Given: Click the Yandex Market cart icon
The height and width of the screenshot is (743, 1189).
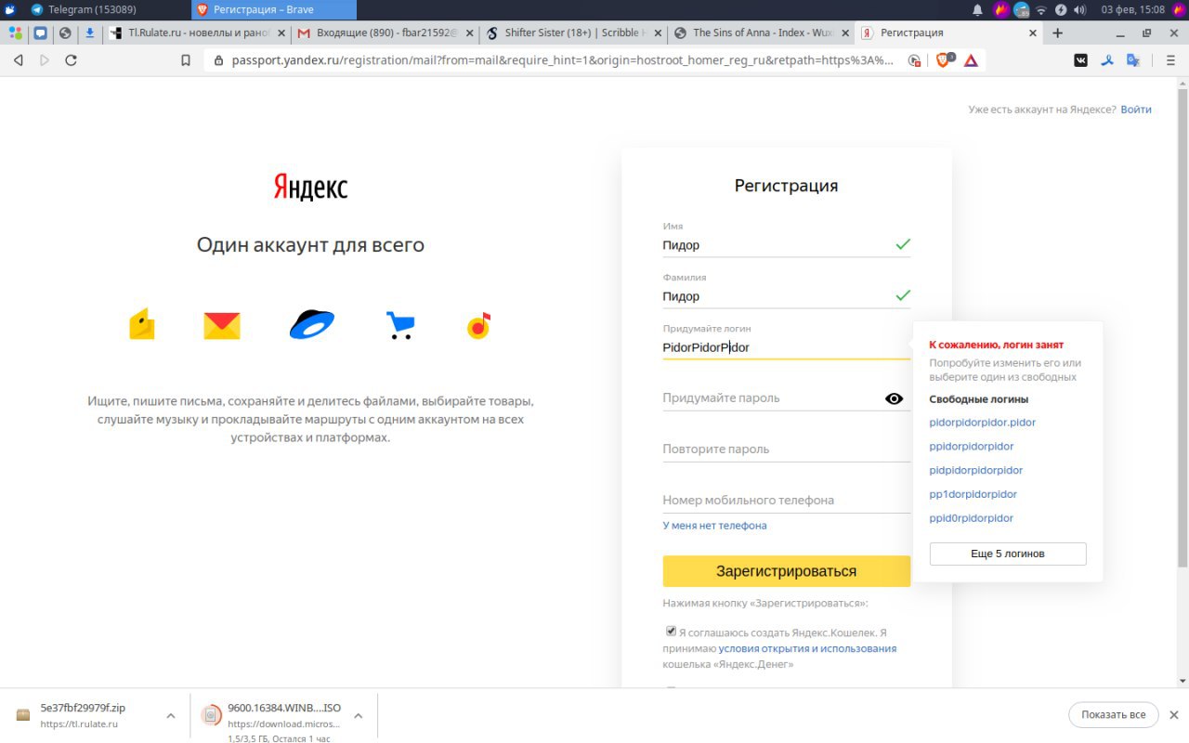Looking at the screenshot, I should click(x=400, y=325).
